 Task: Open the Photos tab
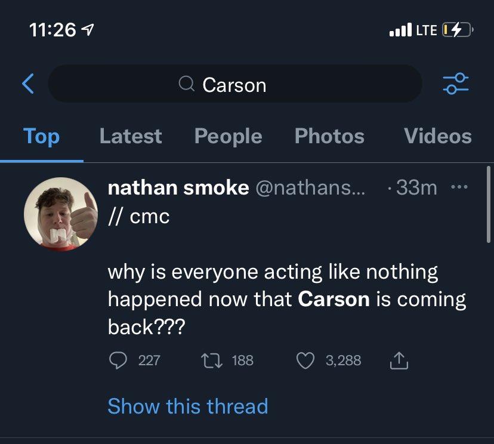point(329,137)
